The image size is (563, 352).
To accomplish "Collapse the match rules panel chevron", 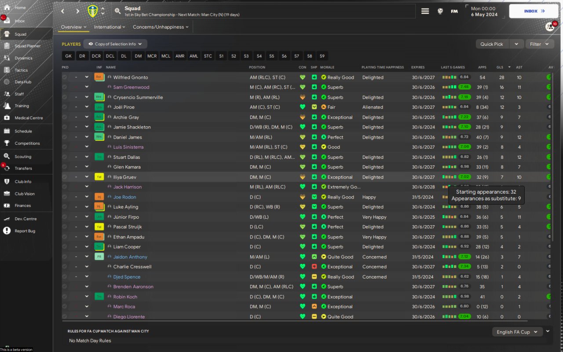I will tap(548, 331).
